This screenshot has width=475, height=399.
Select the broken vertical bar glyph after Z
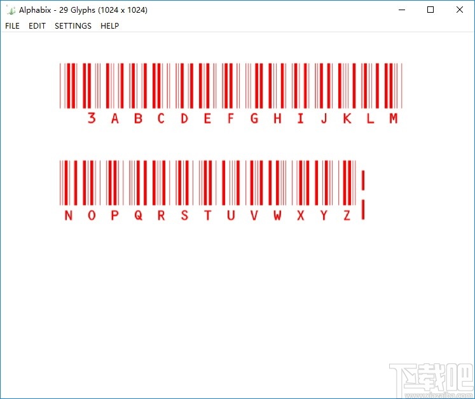coord(363,195)
